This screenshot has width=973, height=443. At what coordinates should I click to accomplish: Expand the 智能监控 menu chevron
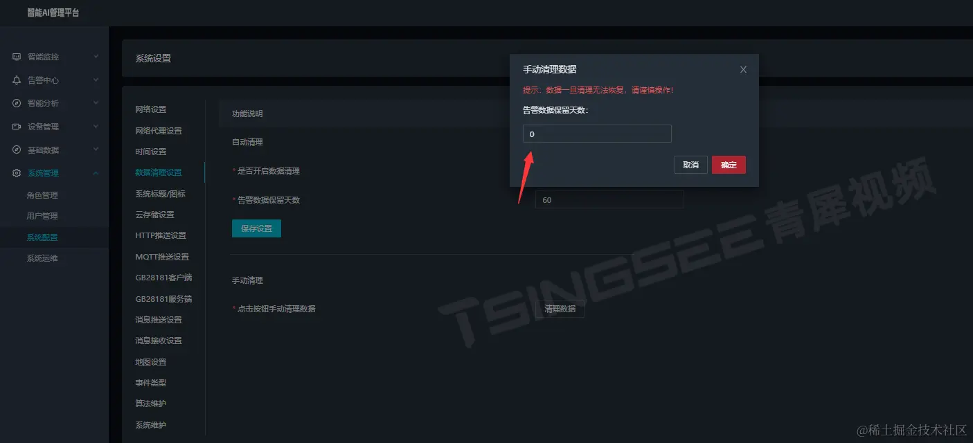coord(96,57)
